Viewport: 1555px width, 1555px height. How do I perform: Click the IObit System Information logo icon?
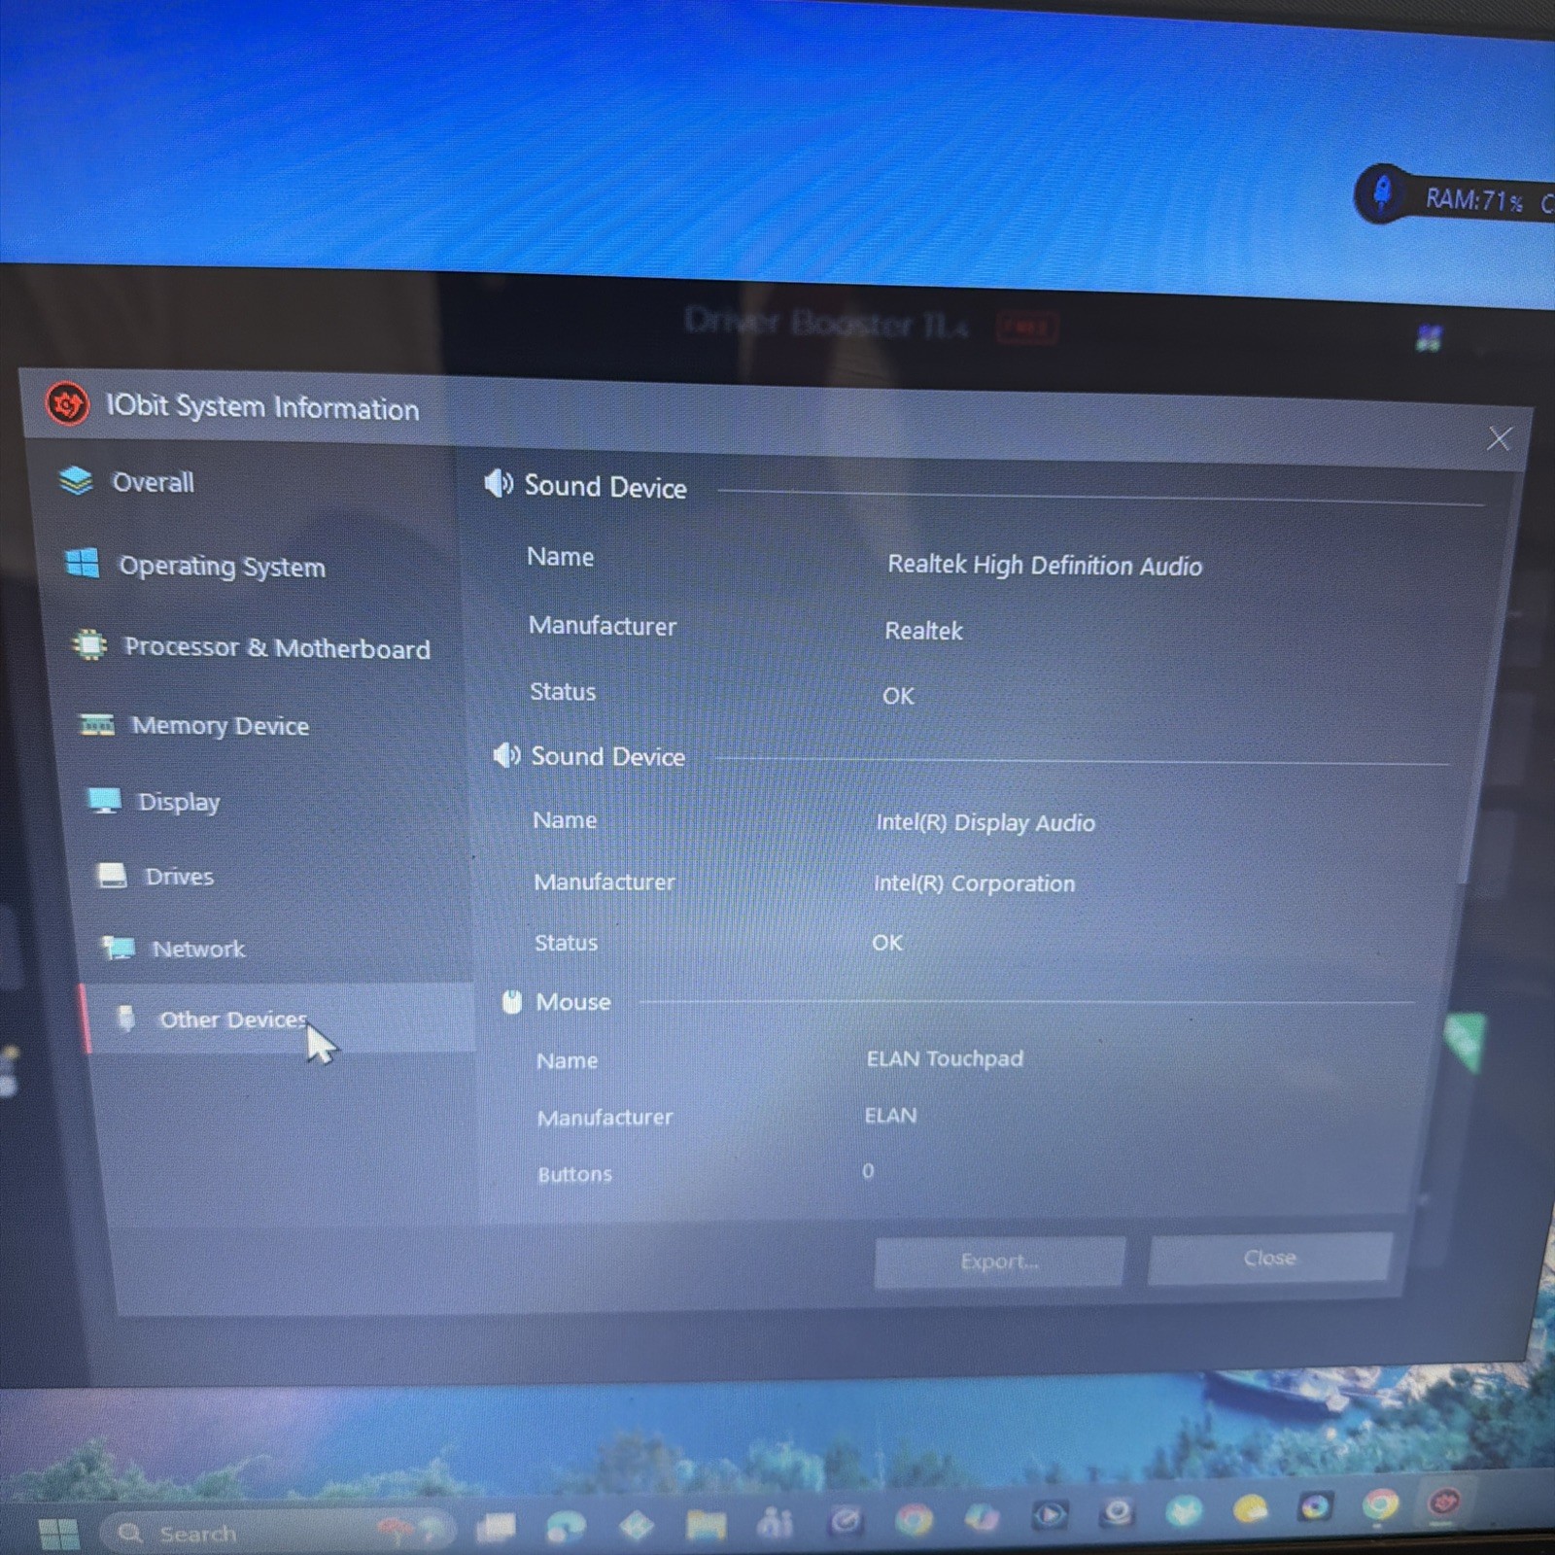(x=67, y=403)
